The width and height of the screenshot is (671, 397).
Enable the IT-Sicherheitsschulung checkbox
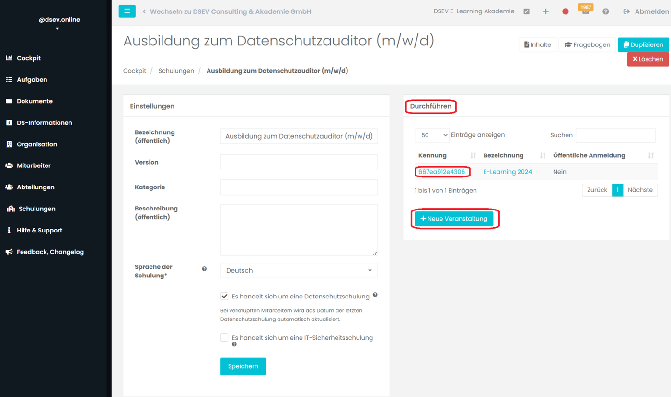click(x=224, y=338)
